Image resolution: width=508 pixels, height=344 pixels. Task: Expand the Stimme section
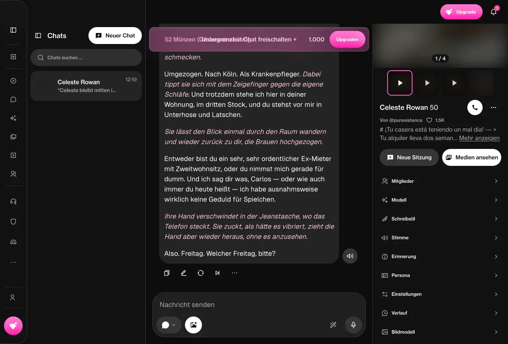click(x=440, y=238)
